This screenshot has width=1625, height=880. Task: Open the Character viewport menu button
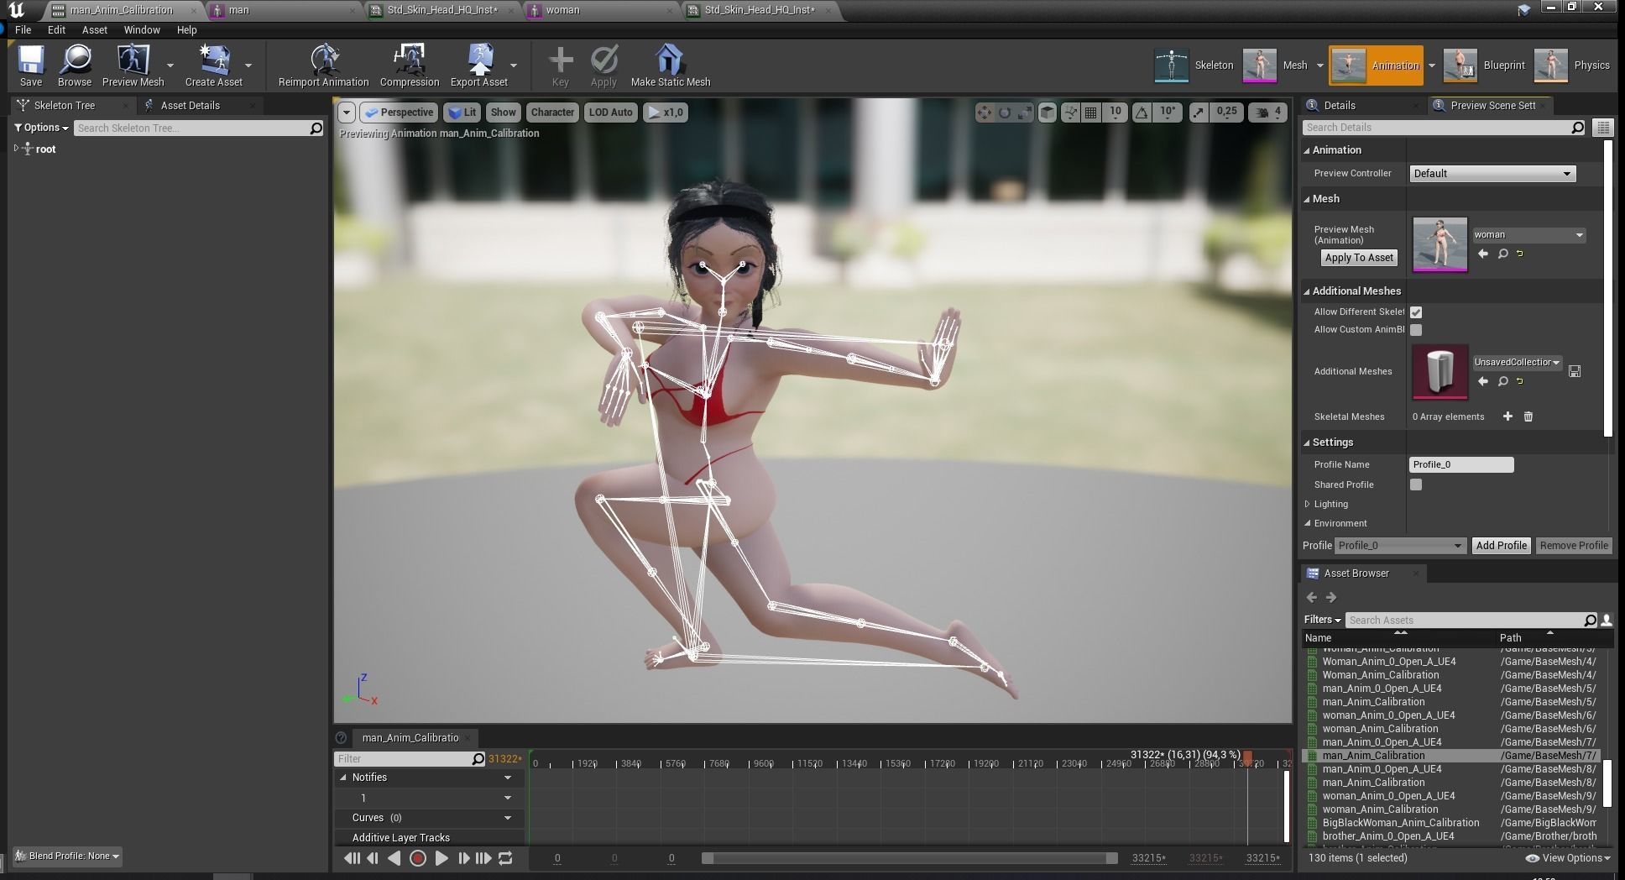pyautogui.click(x=552, y=113)
